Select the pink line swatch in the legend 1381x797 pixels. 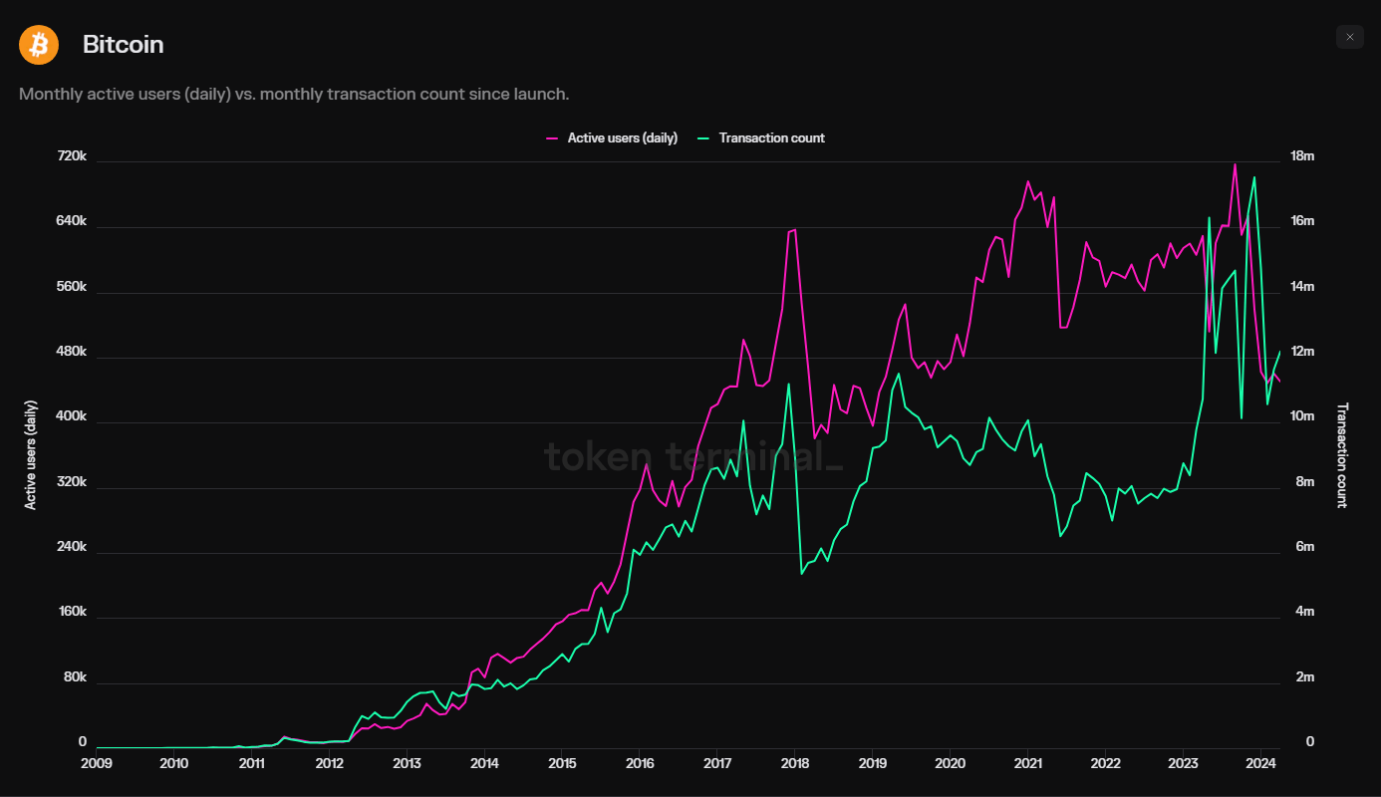(552, 137)
